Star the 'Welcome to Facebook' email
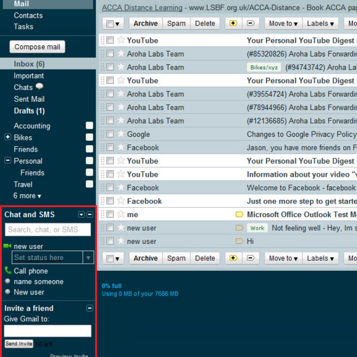Screen dimensions: 357x357 (x=121, y=187)
